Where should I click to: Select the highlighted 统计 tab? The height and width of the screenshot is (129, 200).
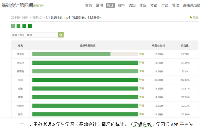(x=110, y=5)
